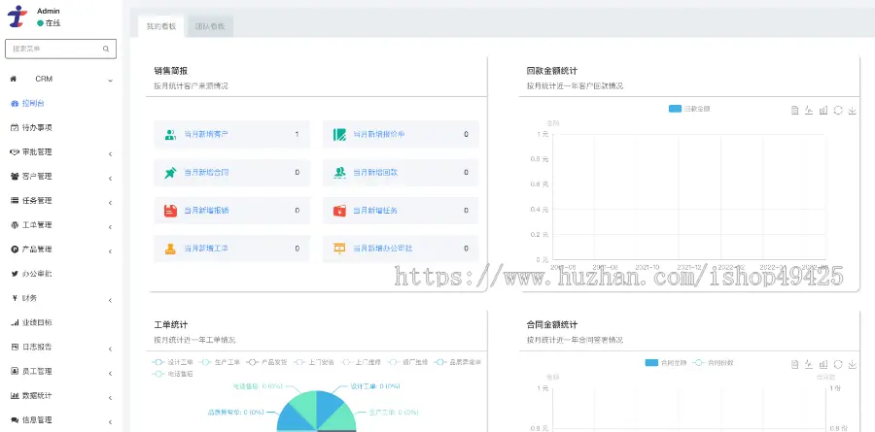
Task: Open 待办事项 in the sidebar
Action: click(x=37, y=127)
